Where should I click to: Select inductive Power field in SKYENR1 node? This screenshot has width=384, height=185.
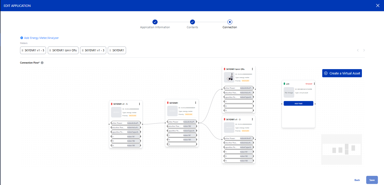point(182,126)
